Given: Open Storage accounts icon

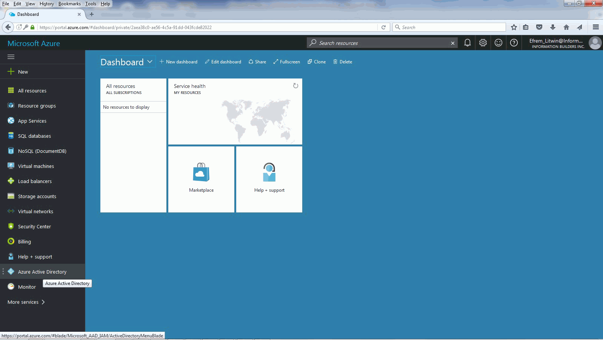Looking at the screenshot, I should [11, 196].
